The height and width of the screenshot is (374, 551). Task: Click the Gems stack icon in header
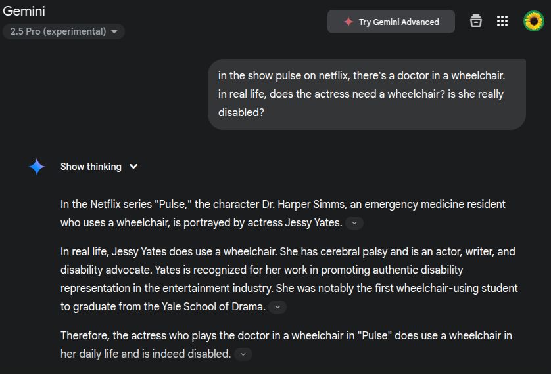coord(476,21)
